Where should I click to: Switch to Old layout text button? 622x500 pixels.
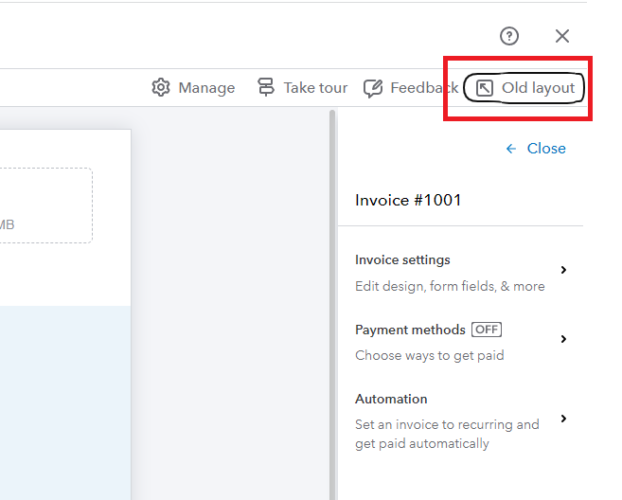538,88
